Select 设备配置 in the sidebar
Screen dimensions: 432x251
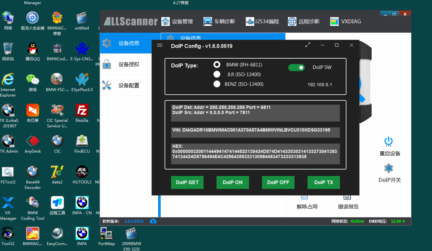[126, 85]
